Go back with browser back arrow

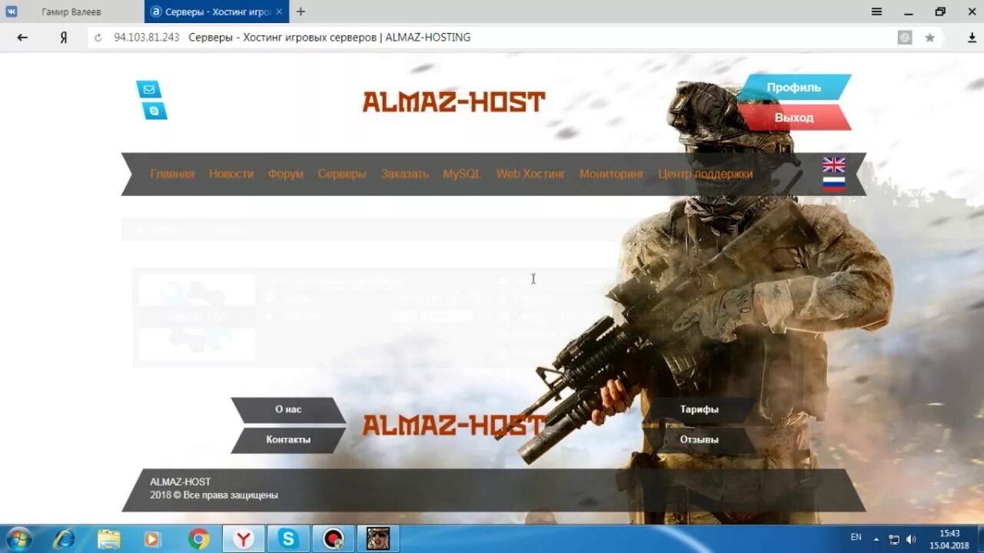(22, 37)
